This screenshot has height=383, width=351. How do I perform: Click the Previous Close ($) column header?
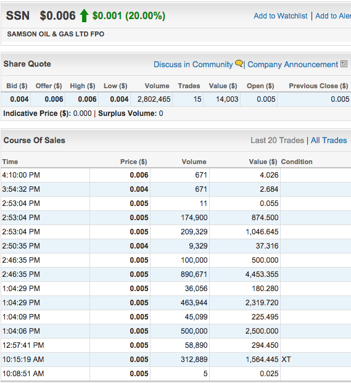pyautogui.click(x=318, y=86)
